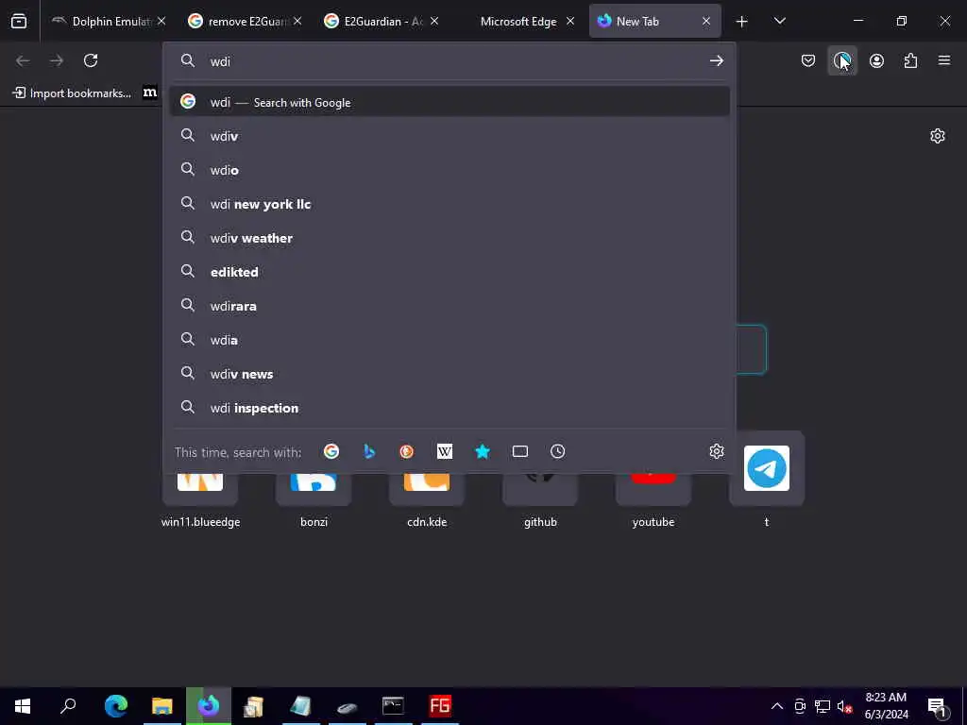
Task: Search this time with Wikipedia icon
Action: click(x=445, y=451)
